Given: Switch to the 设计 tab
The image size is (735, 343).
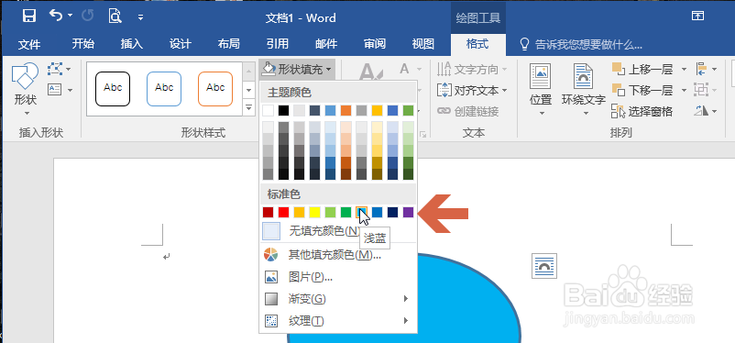Looking at the screenshot, I should [181, 44].
